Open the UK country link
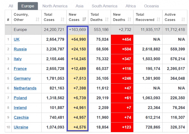 (17, 39)
